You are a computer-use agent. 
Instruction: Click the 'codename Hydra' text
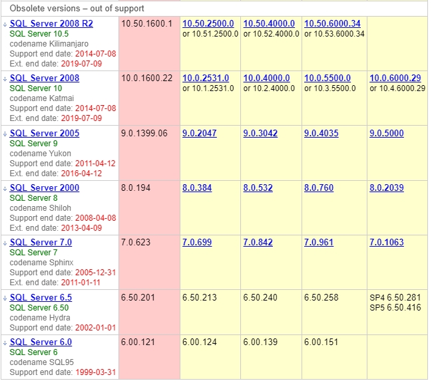pyautogui.click(x=40, y=318)
